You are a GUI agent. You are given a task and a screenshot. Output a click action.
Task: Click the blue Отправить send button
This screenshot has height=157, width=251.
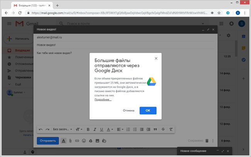pos(48,140)
